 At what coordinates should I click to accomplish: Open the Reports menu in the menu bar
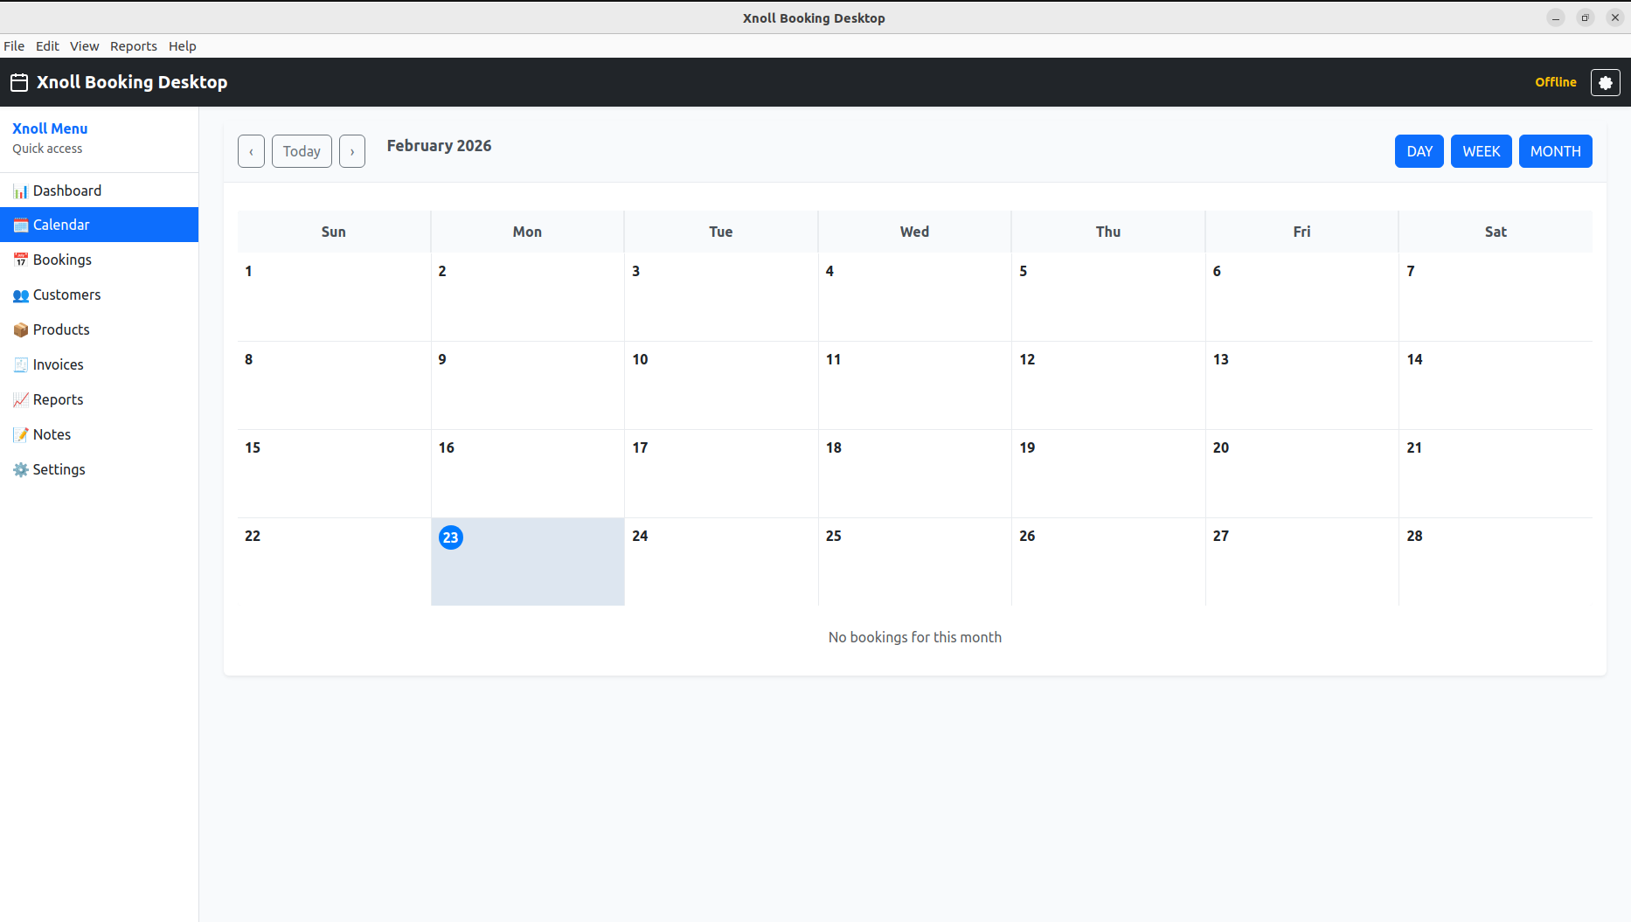tap(133, 45)
